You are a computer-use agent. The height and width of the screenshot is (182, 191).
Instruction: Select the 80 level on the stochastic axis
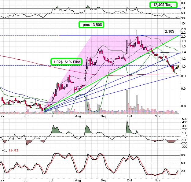click(x=183, y=155)
